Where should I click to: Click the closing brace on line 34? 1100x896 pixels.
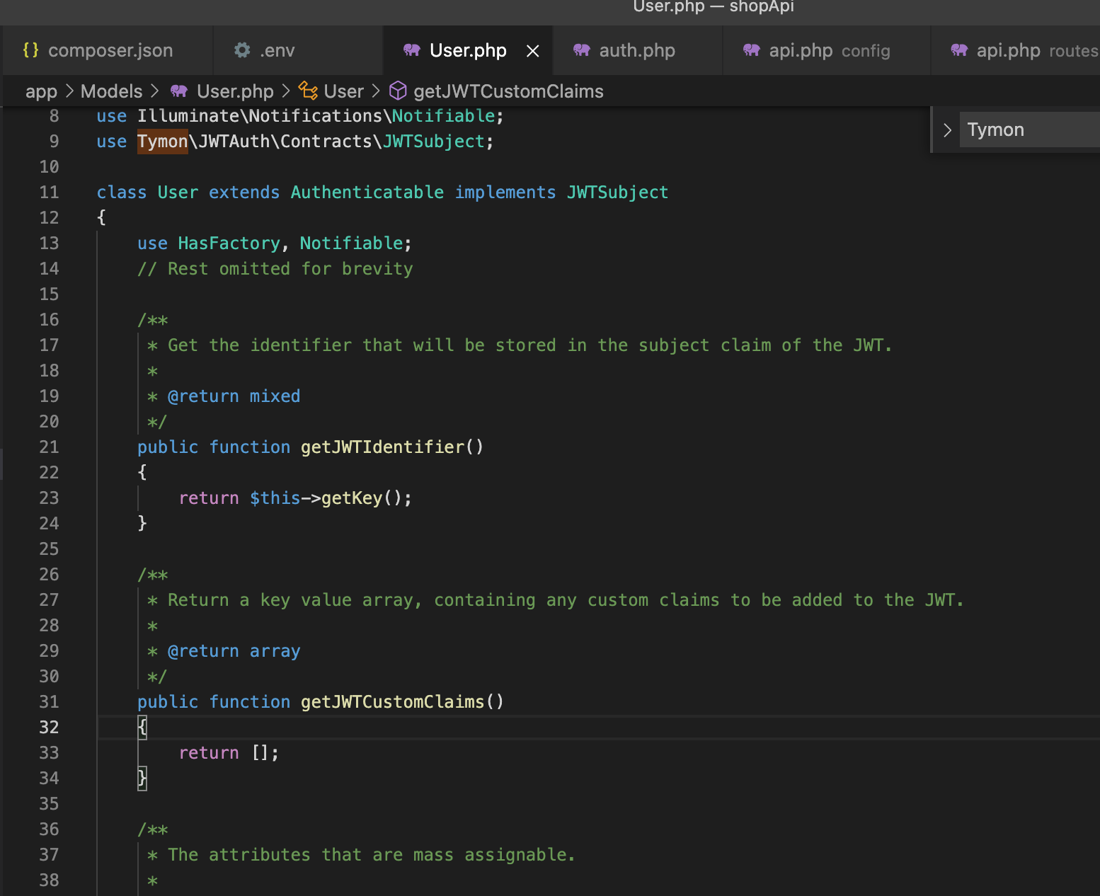point(142,778)
